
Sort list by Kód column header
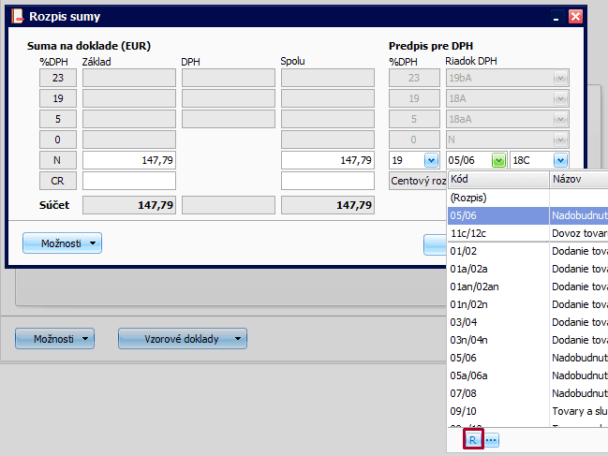tap(497, 179)
